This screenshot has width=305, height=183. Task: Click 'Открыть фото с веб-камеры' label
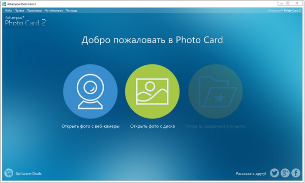coord(90,126)
